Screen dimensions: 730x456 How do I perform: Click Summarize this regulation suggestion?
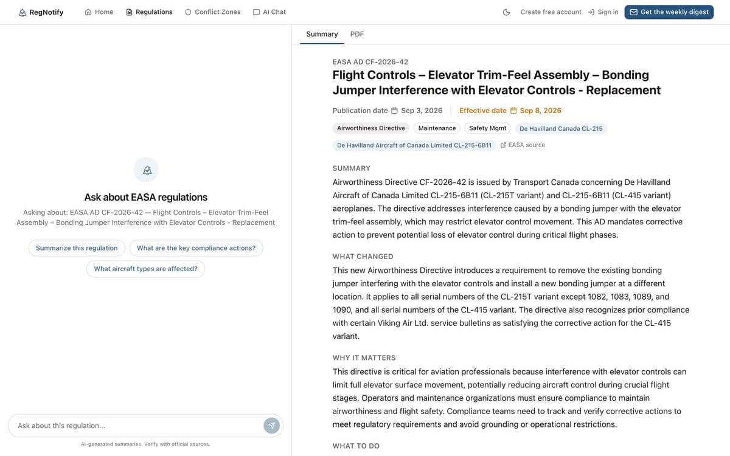(77, 248)
